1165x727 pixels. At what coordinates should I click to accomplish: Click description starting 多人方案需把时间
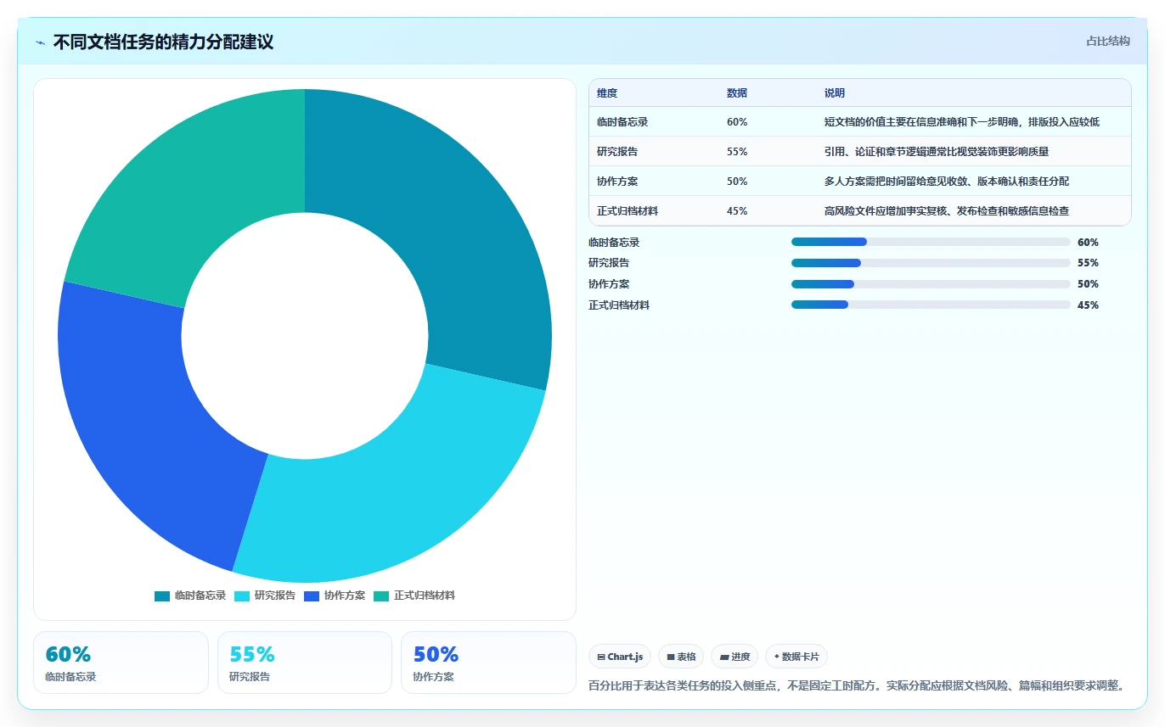947,182
